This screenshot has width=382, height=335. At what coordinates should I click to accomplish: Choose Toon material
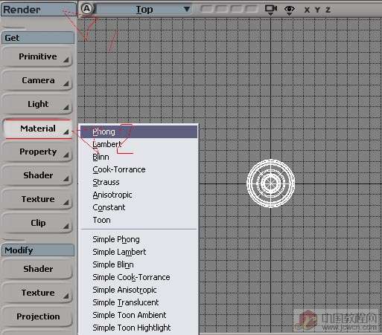coord(139,220)
